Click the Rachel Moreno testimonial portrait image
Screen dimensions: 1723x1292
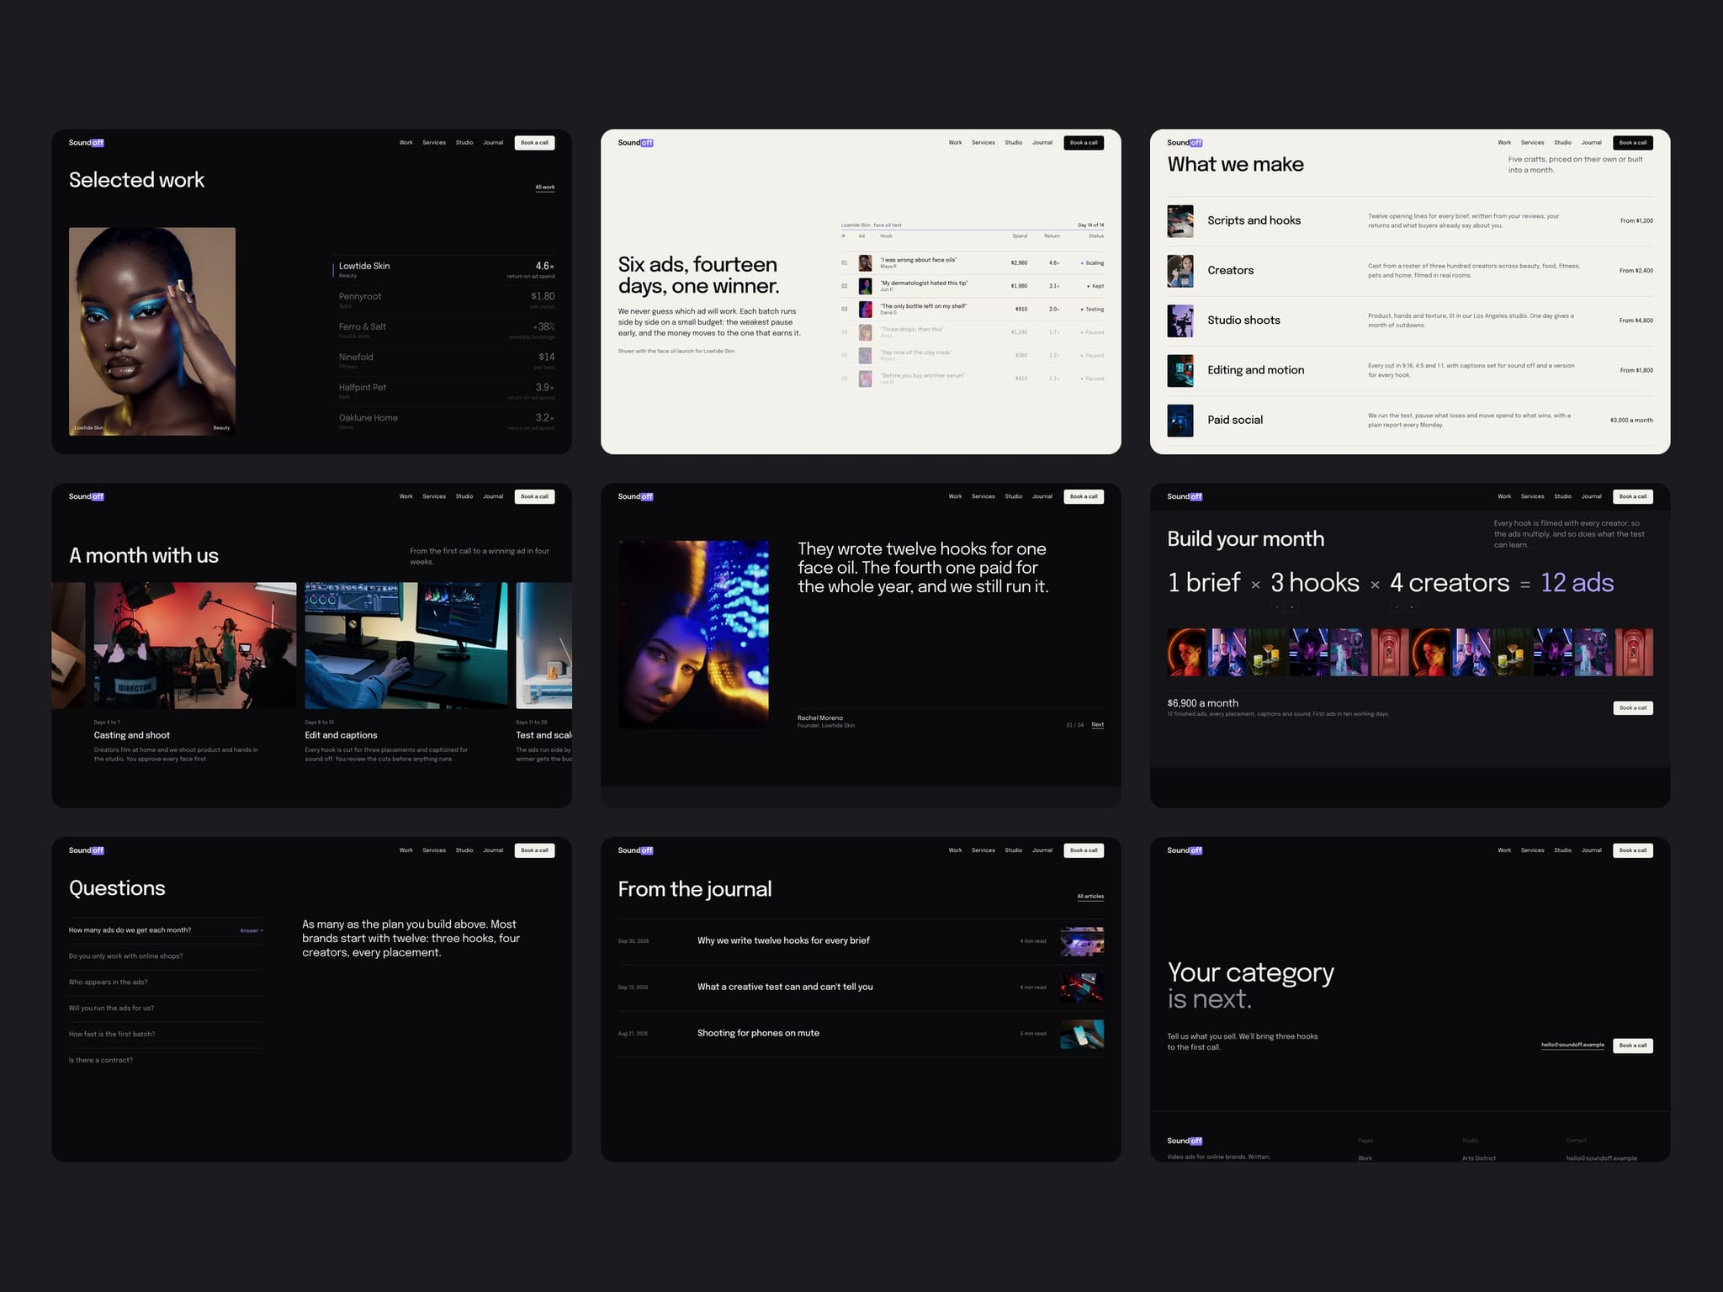[x=693, y=634]
